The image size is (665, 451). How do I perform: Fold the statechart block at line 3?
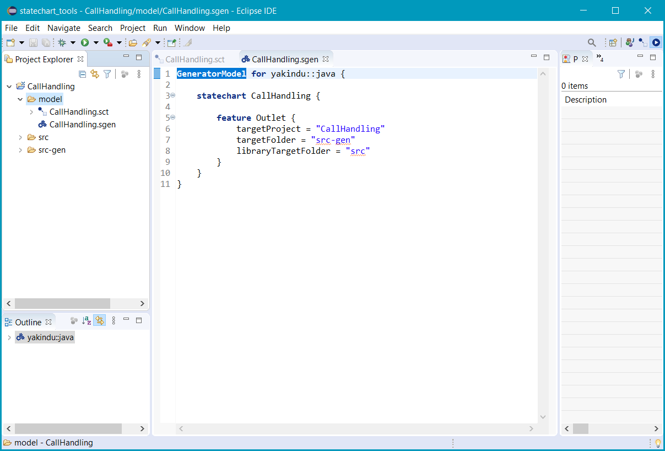click(x=172, y=95)
